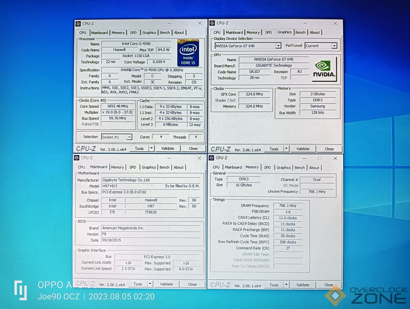Click the Multiplier value x 19.0
The height and width of the screenshot is (309, 410).
pyautogui.click(x=118, y=113)
